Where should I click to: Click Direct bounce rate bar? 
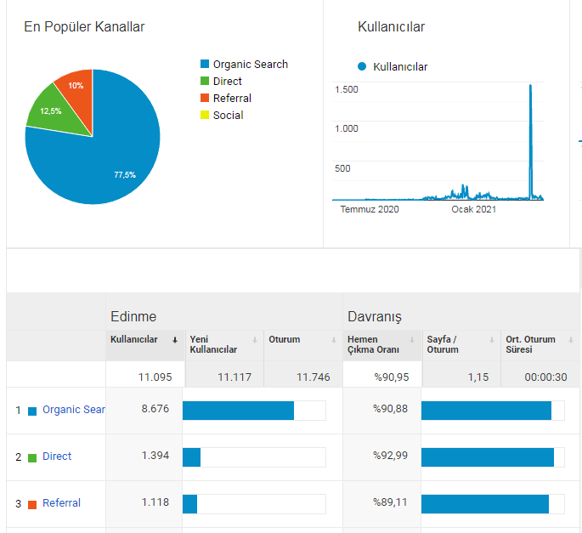coord(488,457)
